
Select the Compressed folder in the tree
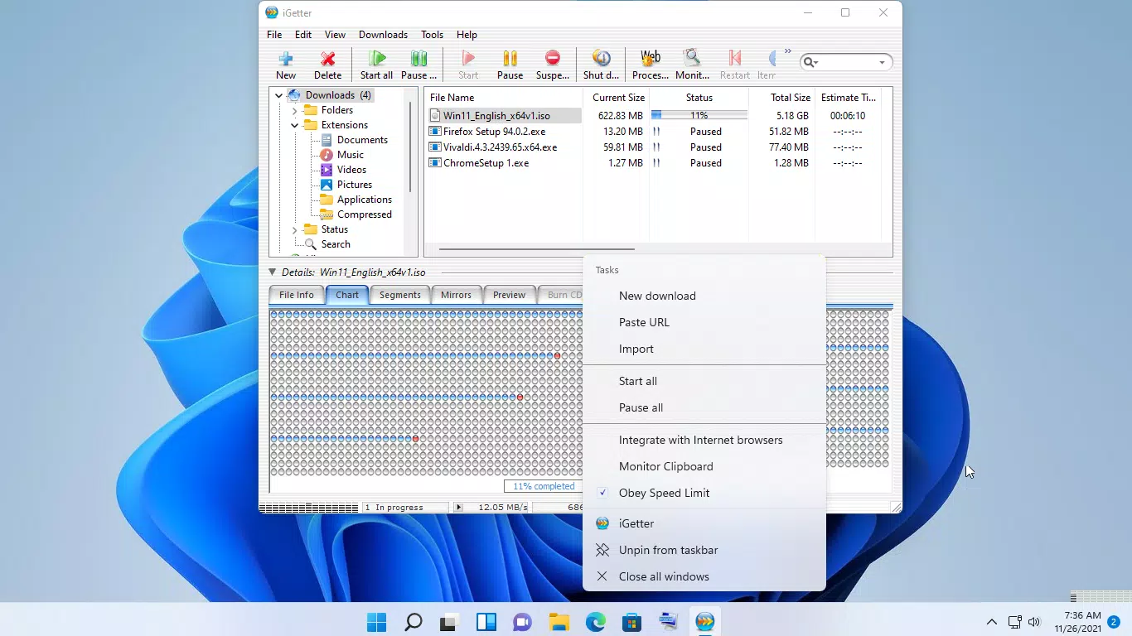[364, 214]
